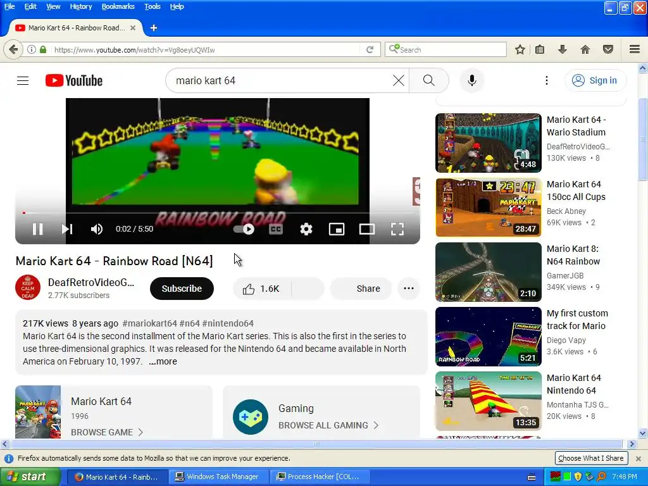Go to YouTube home via logo

pos(74,80)
